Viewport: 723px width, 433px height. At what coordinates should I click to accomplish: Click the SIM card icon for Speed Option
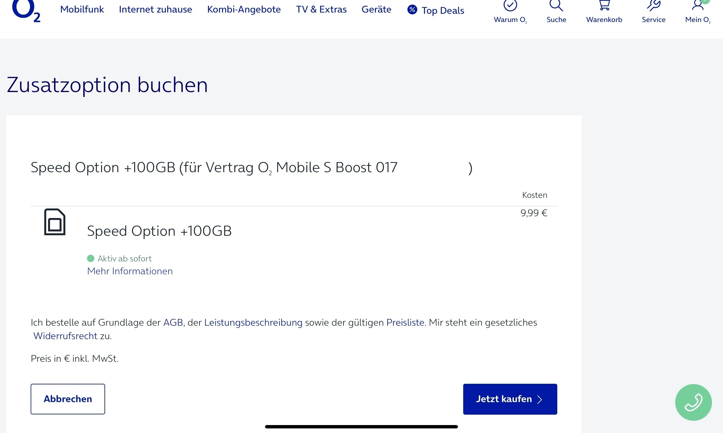(55, 222)
